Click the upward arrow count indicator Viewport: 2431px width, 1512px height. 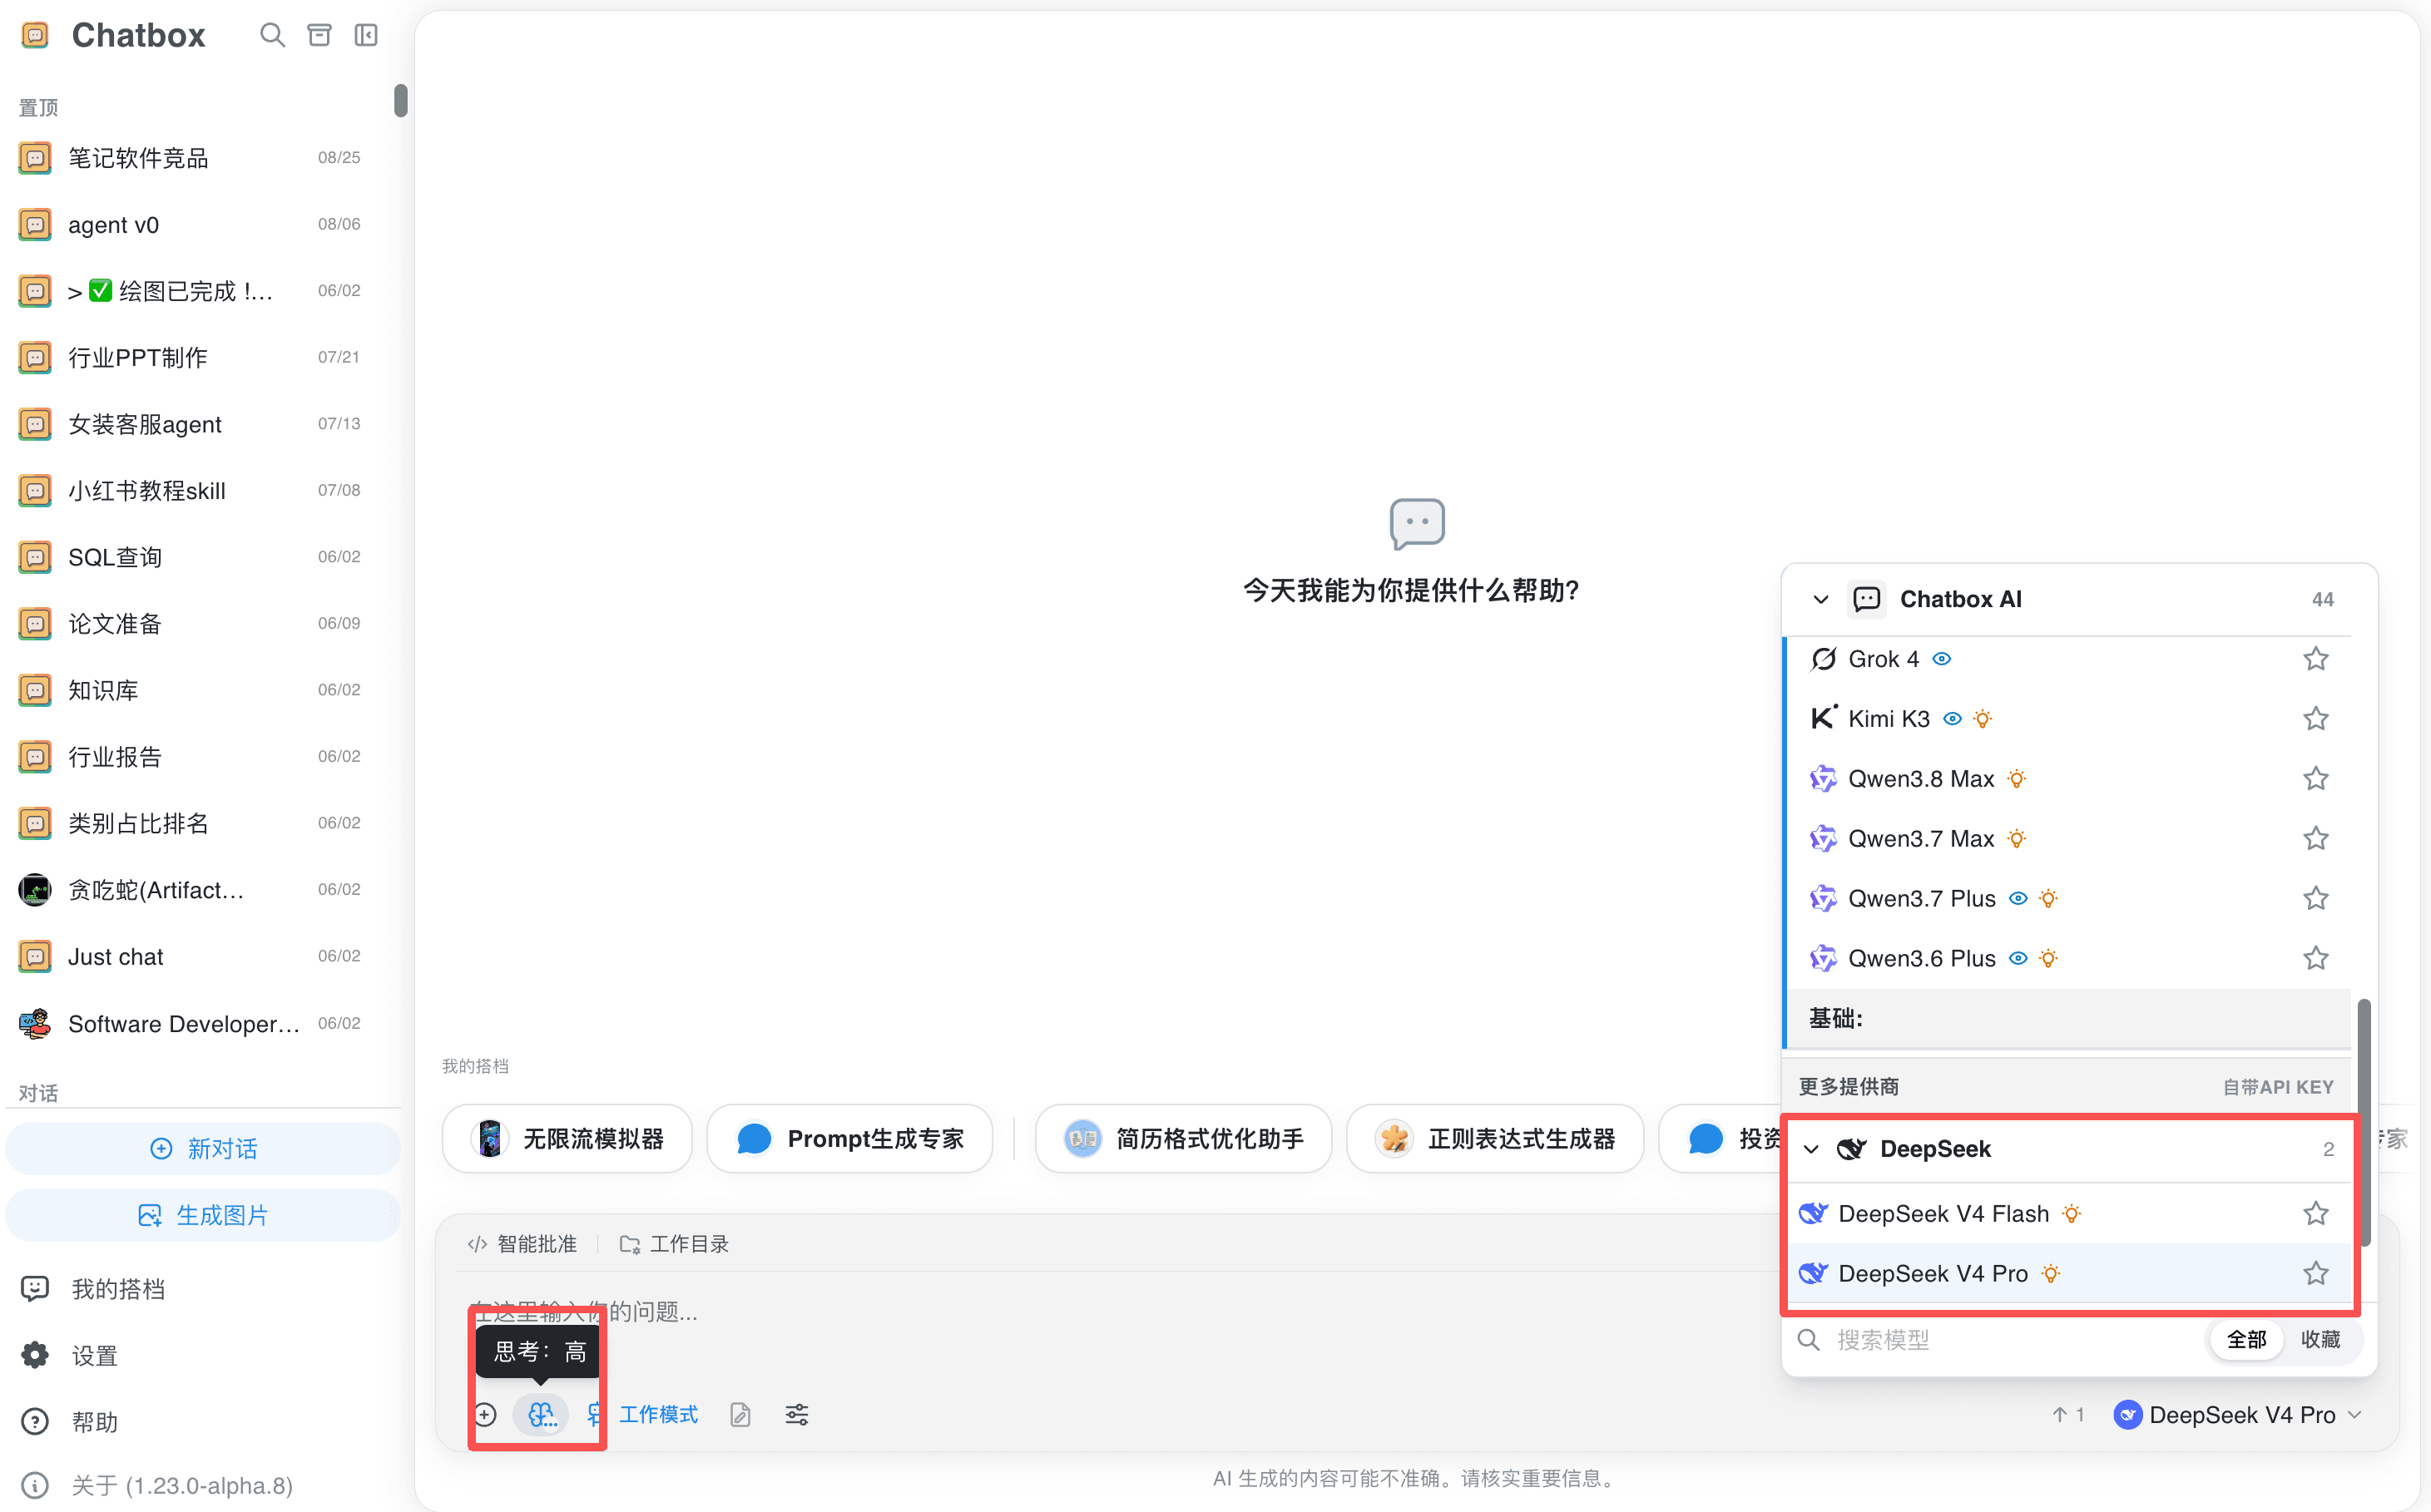coord(2067,1414)
